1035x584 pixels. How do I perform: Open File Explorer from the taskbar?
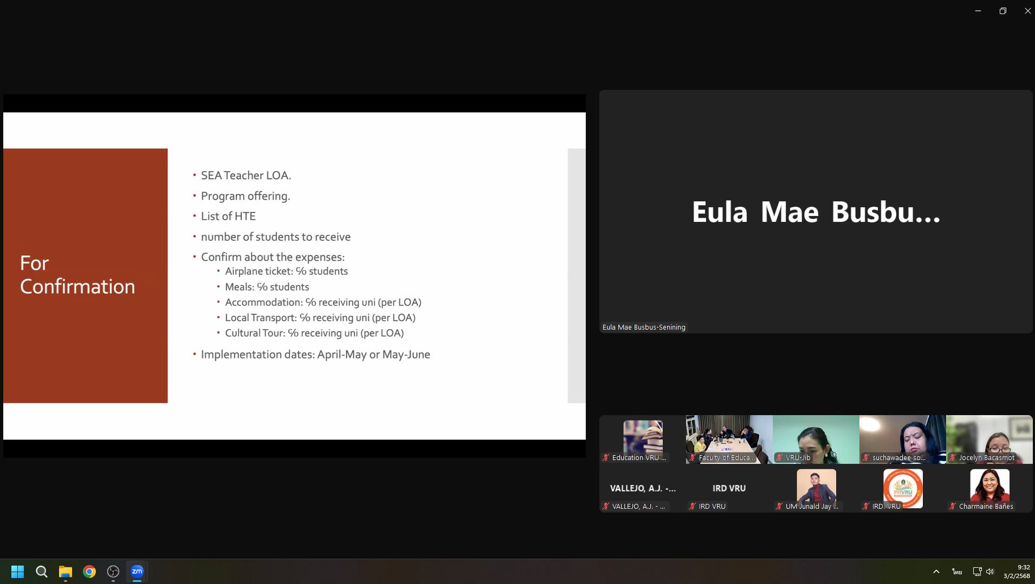(x=66, y=572)
